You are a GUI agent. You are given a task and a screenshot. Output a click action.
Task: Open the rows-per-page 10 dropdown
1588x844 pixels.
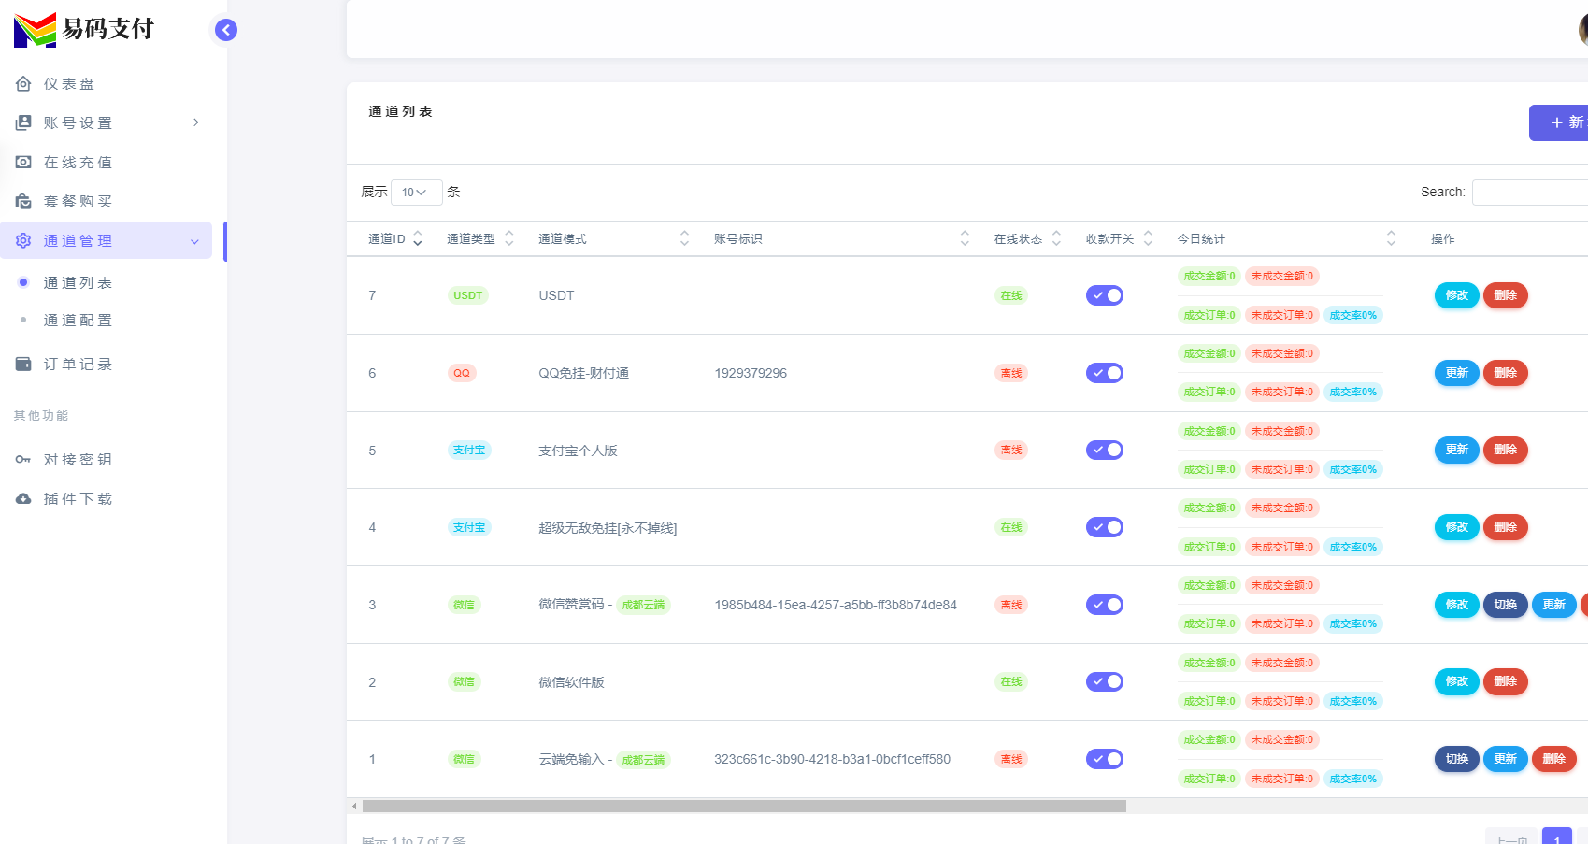click(416, 192)
